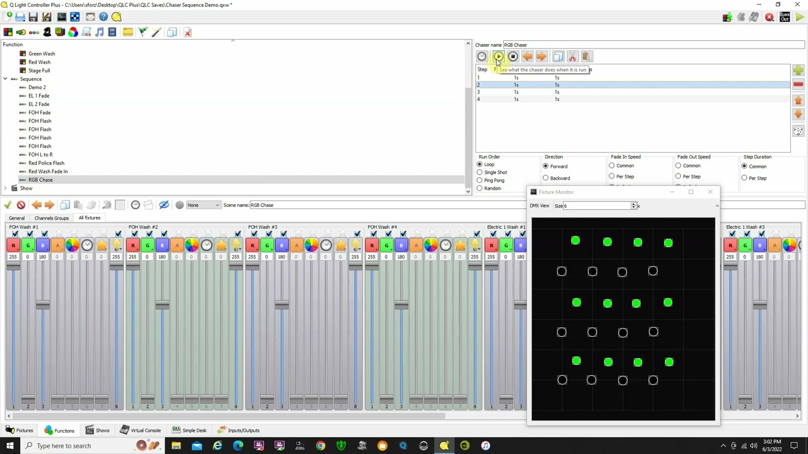Screen dimensions: 808x454
Task: Open FOH Wash #1 dimmer bulb preset
Action: click(x=116, y=245)
